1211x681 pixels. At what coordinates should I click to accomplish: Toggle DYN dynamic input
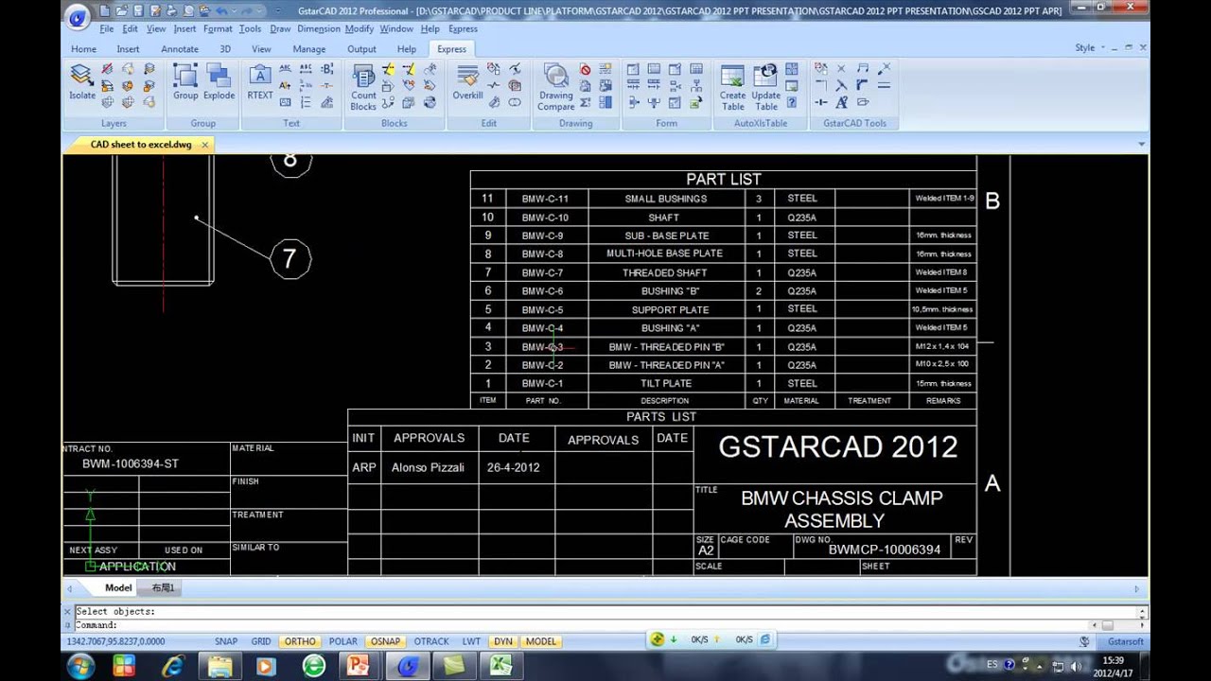point(503,641)
